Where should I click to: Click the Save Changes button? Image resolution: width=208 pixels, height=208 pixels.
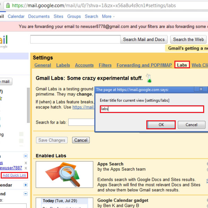point(52,140)
